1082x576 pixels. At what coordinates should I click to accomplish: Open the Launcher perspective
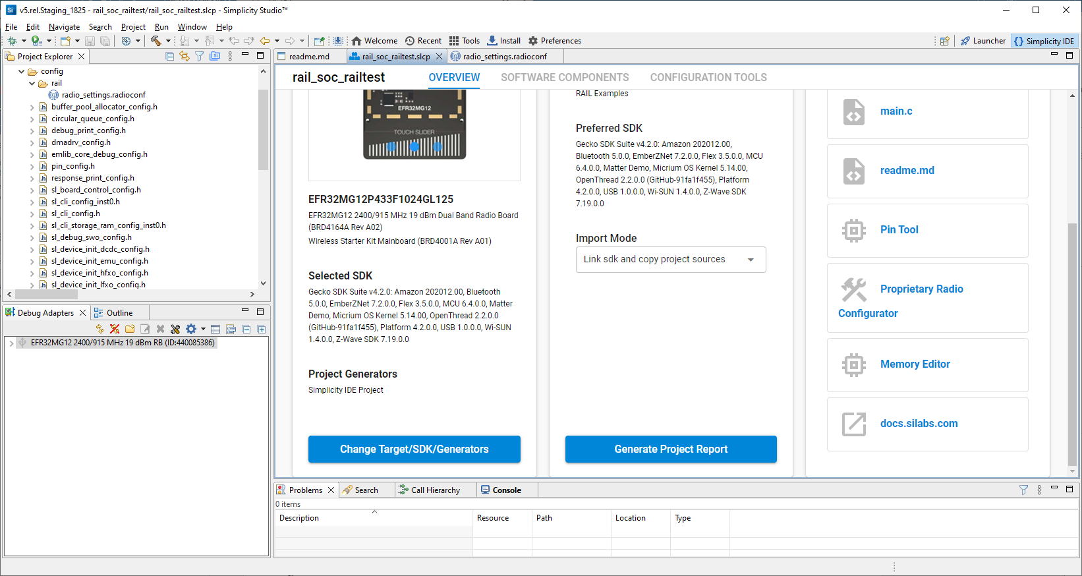[982, 41]
